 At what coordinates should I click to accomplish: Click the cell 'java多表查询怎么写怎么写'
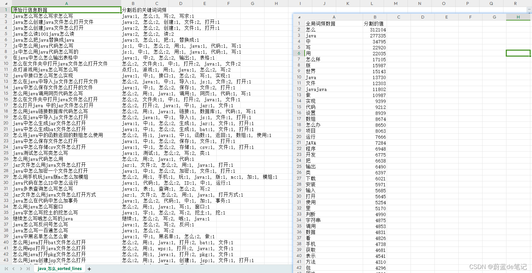tap(66, 189)
